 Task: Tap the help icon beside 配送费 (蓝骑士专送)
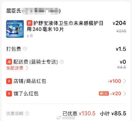coord(62,62)
